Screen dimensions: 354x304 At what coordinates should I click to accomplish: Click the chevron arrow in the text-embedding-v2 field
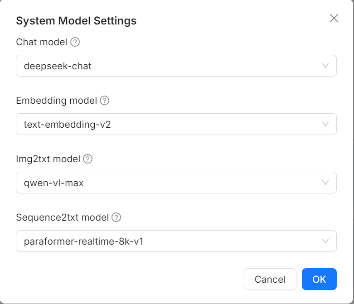tap(325, 124)
